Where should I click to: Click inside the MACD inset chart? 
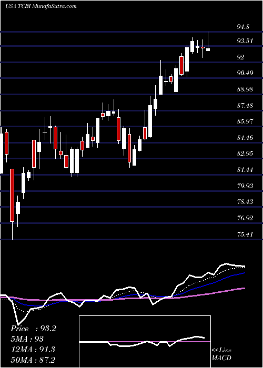(x=145, y=342)
